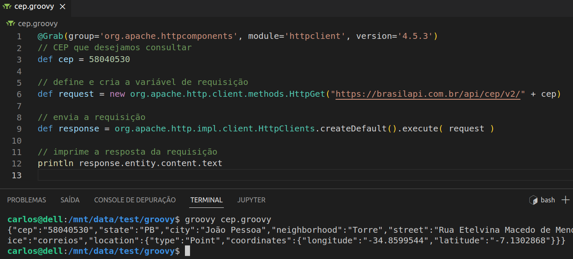Click the bash cube icon in the terminal panel
Image resolution: width=573 pixels, height=259 pixels.
point(533,199)
